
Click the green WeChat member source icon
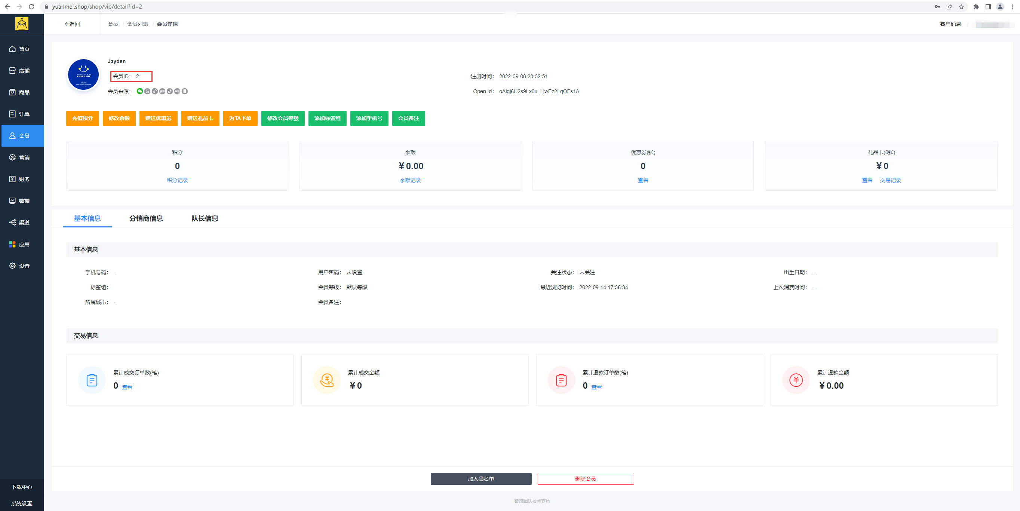click(x=140, y=91)
